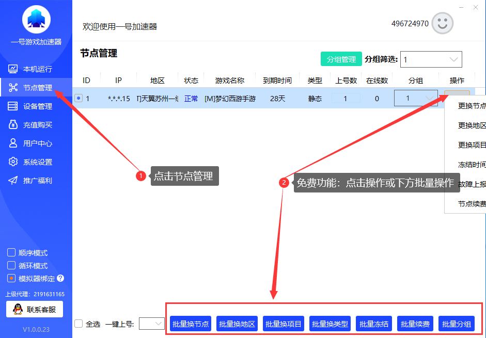This screenshot has height=338, width=486.
Task: Click 批量换类型 button
Action: click(330, 324)
